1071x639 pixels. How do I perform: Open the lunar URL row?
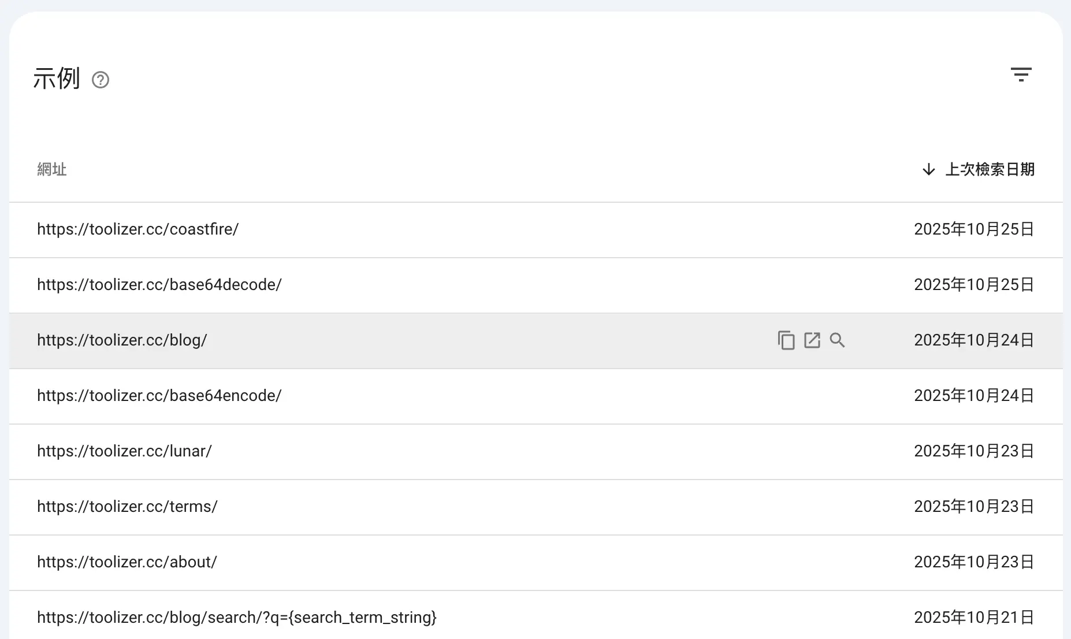pyautogui.click(x=124, y=451)
